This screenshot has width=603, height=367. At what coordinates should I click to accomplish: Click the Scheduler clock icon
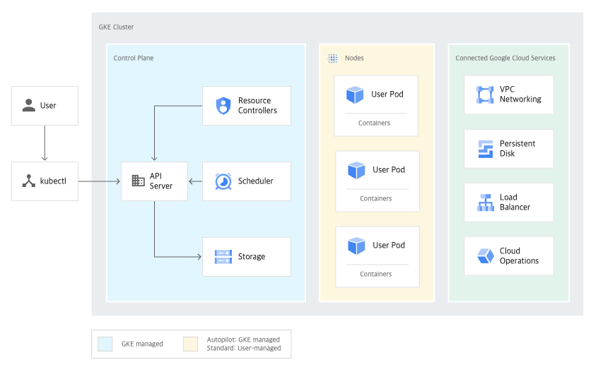223,181
